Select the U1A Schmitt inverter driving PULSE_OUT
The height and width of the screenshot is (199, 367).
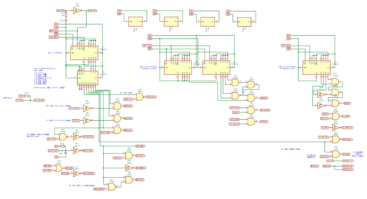tap(77, 11)
